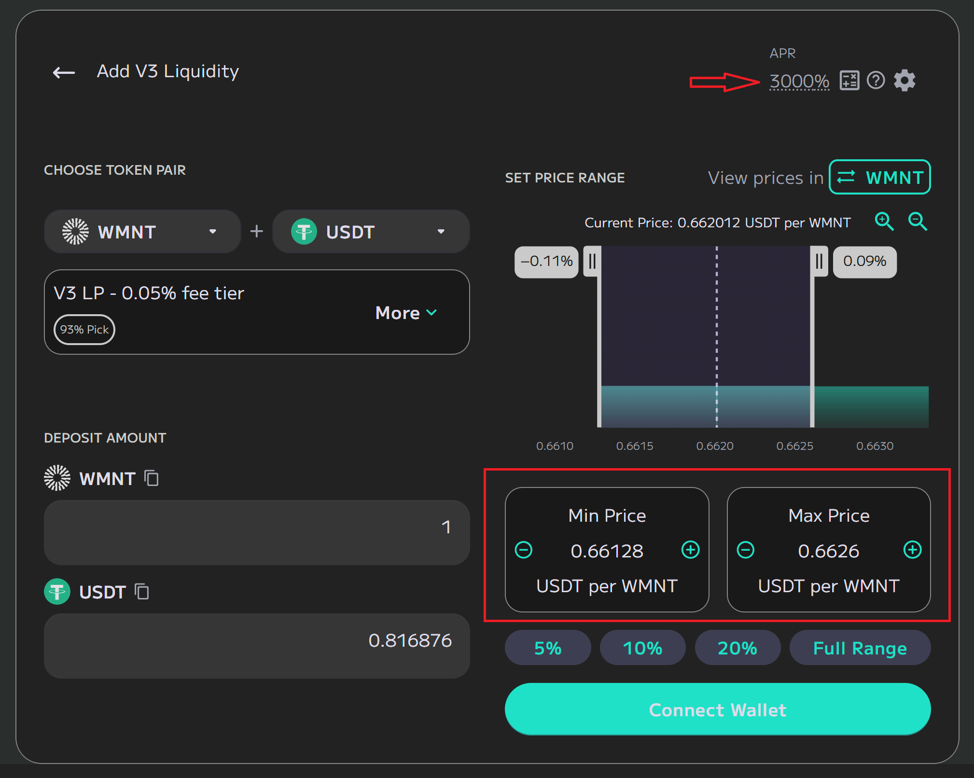Open the WMNT token dropdown
Image resolution: width=974 pixels, height=778 pixels.
point(142,232)
